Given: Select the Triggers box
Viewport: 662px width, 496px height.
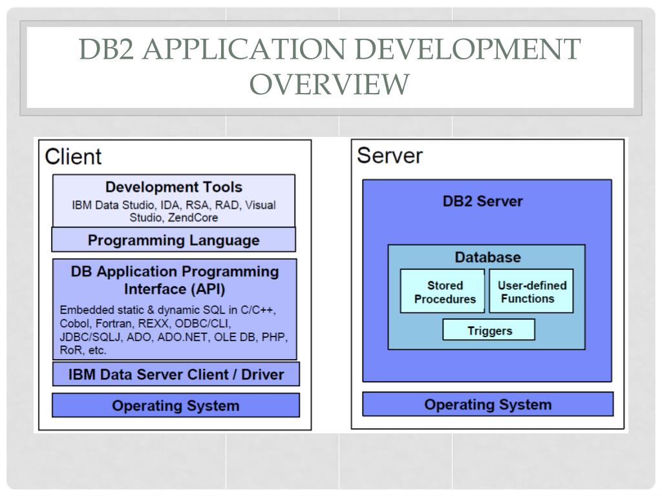Looking at the screenshot, I should tap(489, 330).
